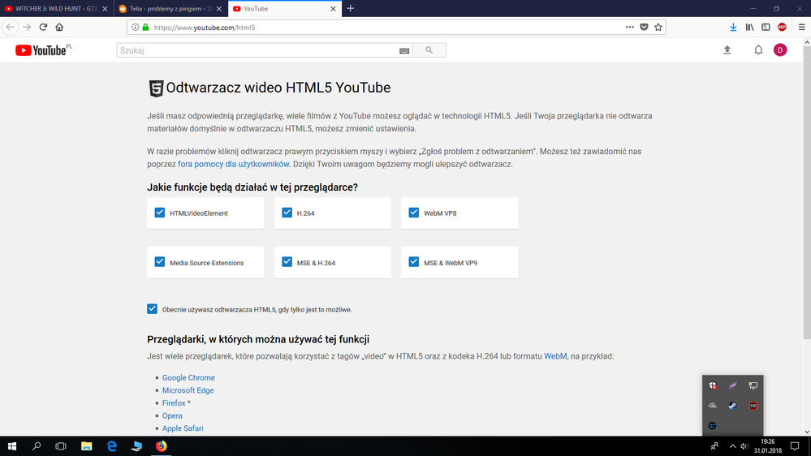The image size is (811, 456).
Task: Open the Firefox link in the list
Action: [174, 403]
